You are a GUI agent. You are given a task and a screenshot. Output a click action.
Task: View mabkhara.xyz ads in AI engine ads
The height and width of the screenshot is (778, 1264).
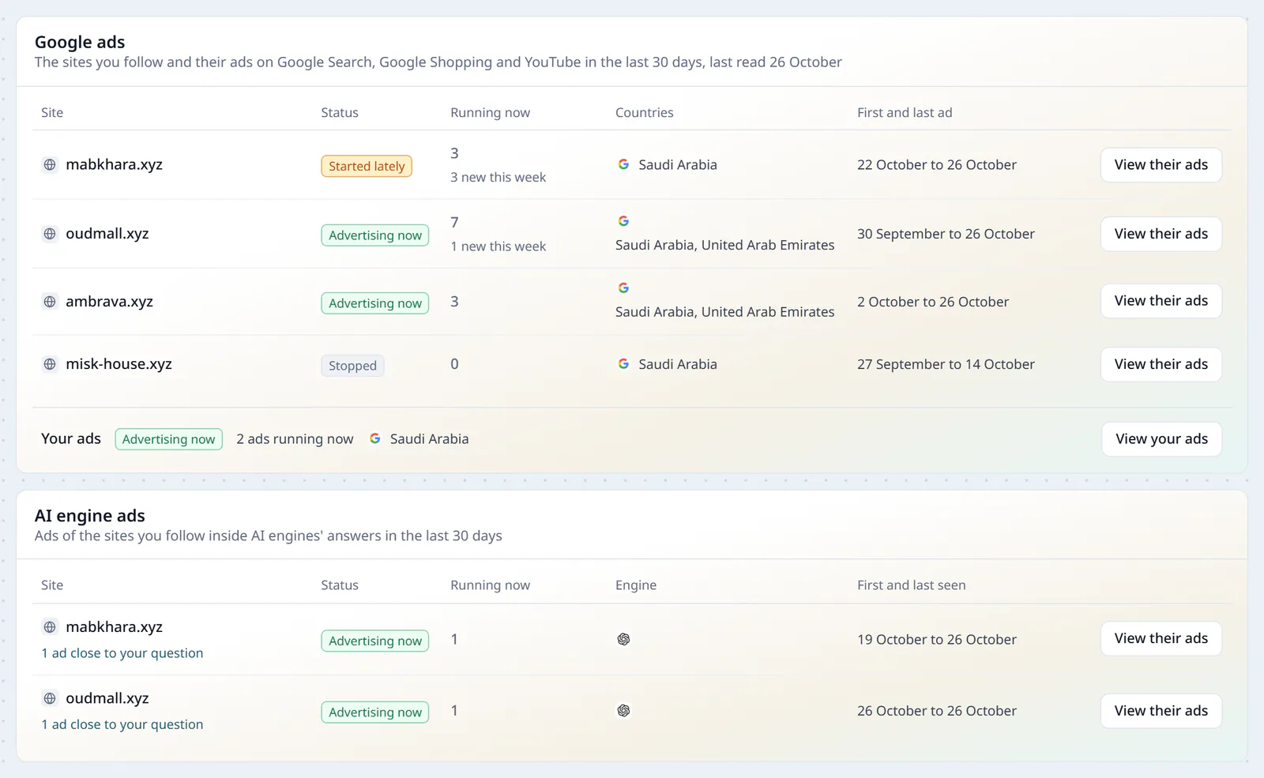1161,638
